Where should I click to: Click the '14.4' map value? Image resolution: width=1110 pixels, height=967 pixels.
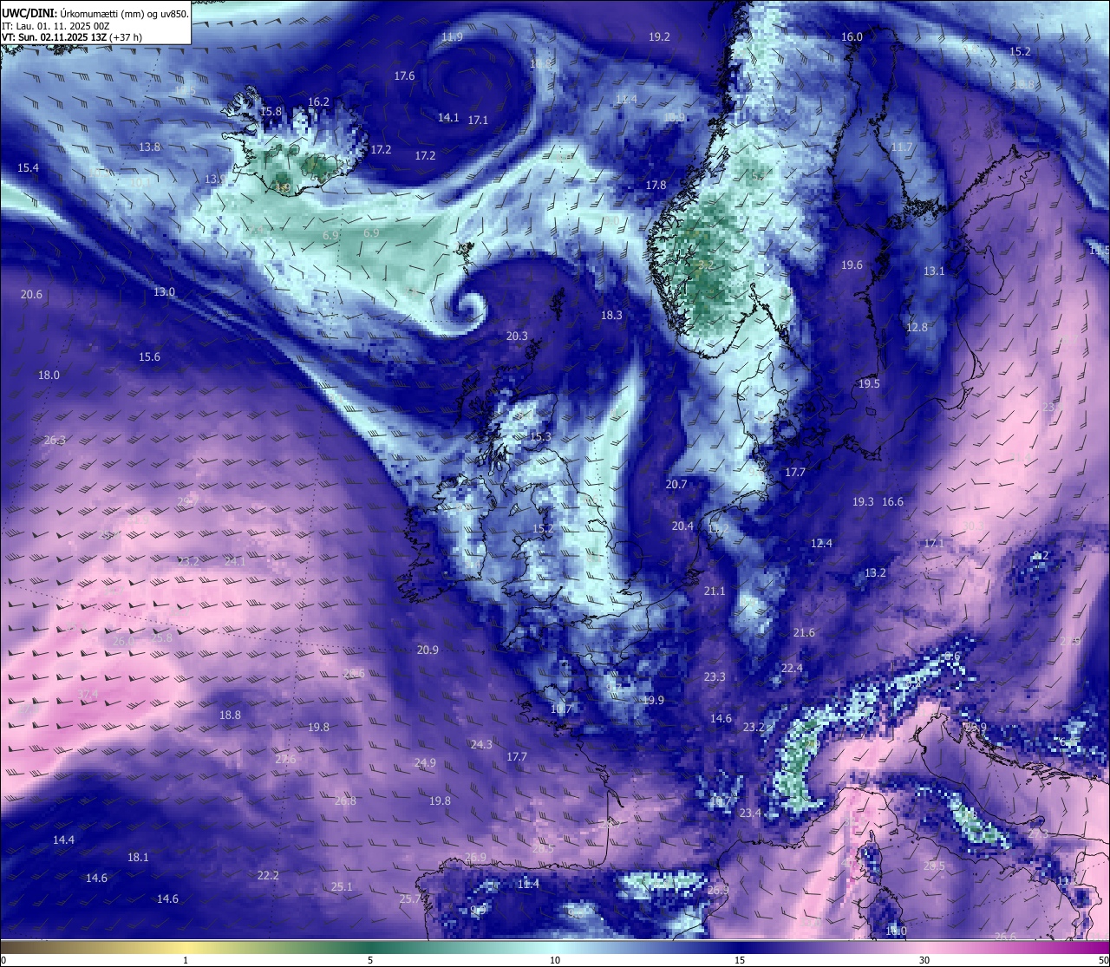[x=63, y=840]
